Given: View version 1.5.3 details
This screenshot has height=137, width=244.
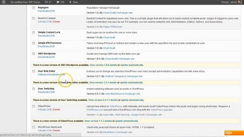Looking at the screenshot, I should pos(98,121).
